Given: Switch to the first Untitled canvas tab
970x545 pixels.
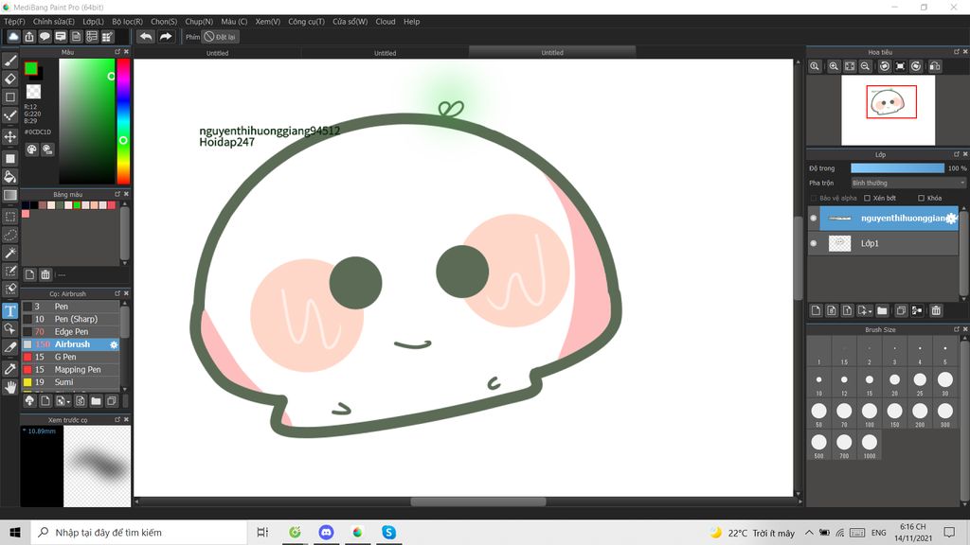Looking at the screenshot, I should coord(217,53).
